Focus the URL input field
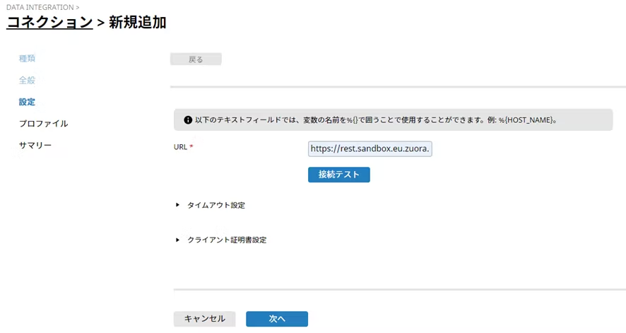 point(370,149)
